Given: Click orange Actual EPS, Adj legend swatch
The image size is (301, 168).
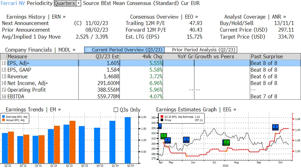Looking at the screenshot, I should [4, 120].
